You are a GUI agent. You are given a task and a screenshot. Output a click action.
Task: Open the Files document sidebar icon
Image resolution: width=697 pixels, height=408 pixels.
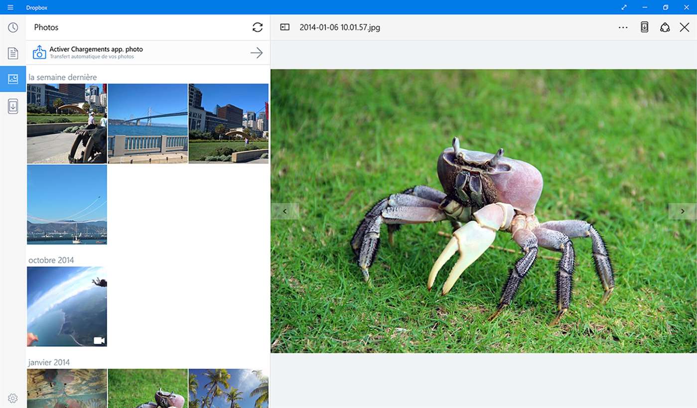coord(13,53)
